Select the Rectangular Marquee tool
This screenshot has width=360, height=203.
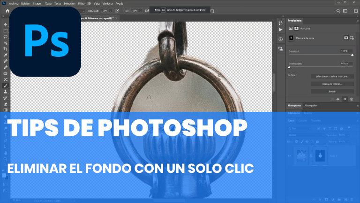[x=6, y=31]
